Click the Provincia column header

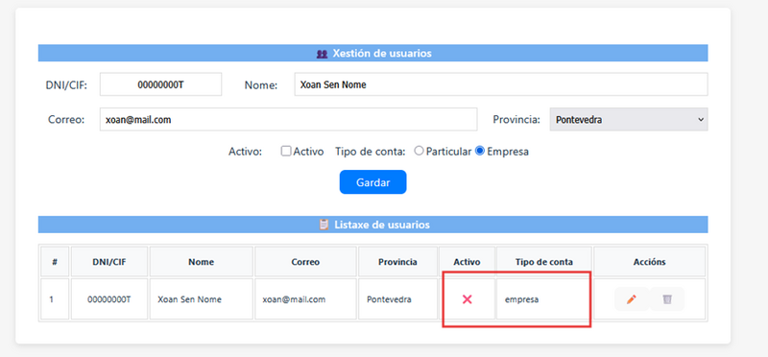tap(397, 262)
